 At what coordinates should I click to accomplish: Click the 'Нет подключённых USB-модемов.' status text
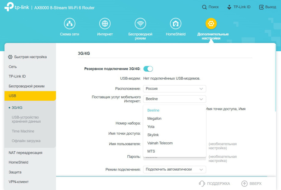172,79
